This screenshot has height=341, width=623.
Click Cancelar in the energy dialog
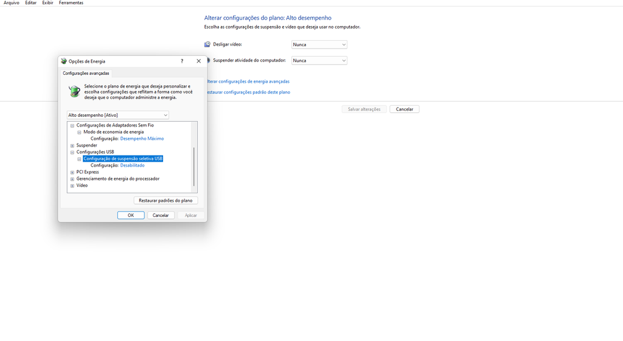pyautogui.click(x=161, y=215)
